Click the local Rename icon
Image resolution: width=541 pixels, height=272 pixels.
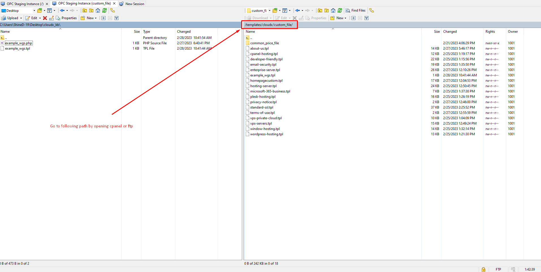point(51,18)
